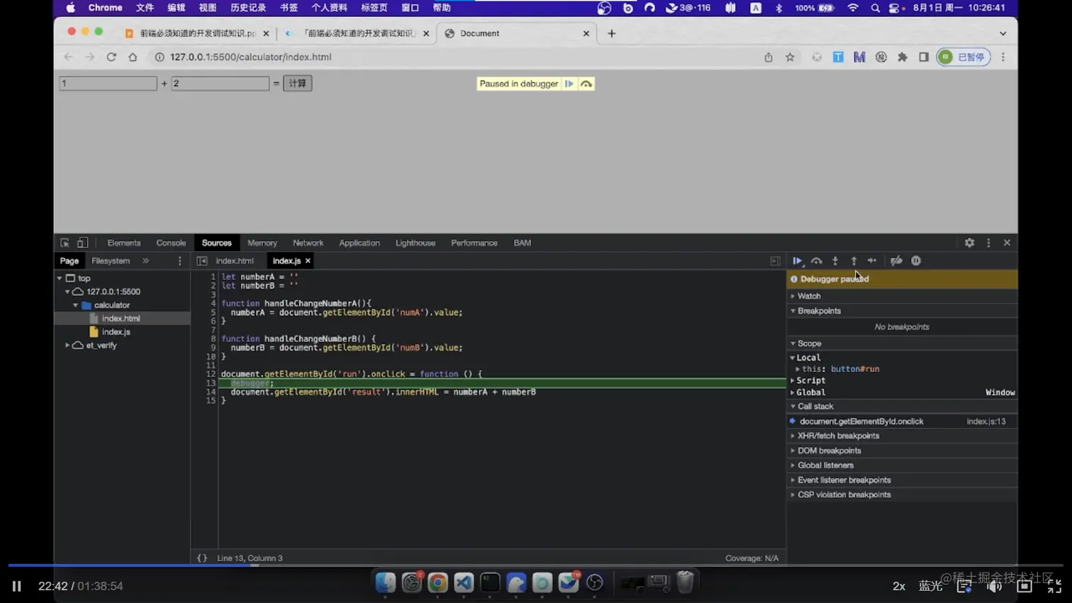Show more navigator tabs chevron
Screen dimensions: 1072x603
tap(145, 261)
